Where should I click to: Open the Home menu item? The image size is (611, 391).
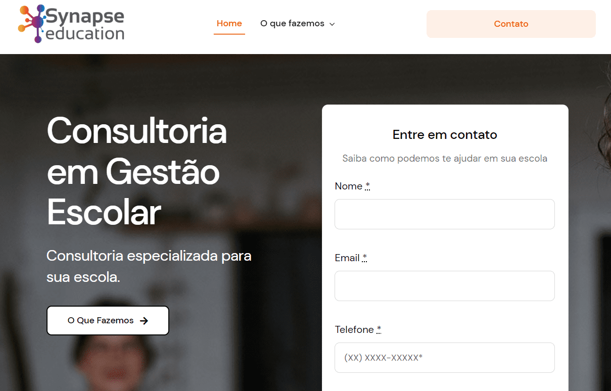tap(229, 24)
